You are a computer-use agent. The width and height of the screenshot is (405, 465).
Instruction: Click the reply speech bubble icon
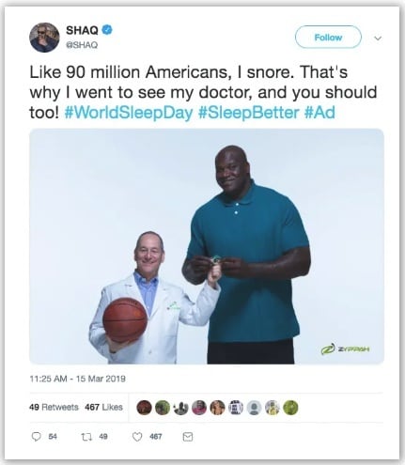[x=37, y=437]
